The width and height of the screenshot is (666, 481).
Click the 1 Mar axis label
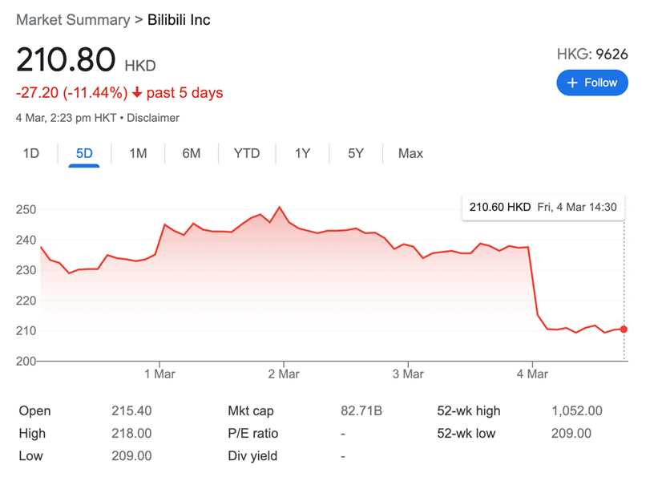(159, 374)
